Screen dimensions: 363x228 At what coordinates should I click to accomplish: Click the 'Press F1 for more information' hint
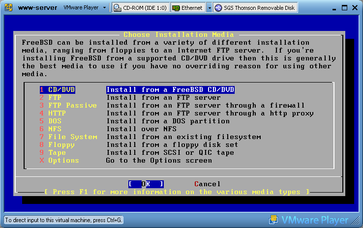coord(177,192)
